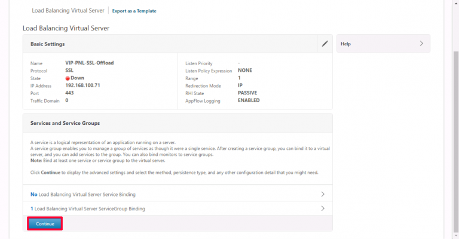Click the red Down state indicator
459x239 pixels.
click(x=68, y=78)
